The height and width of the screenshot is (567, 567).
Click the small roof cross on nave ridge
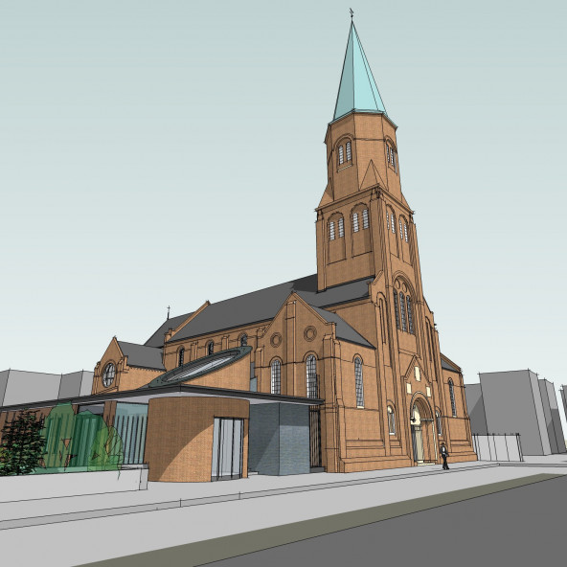(x=169, y=312)
